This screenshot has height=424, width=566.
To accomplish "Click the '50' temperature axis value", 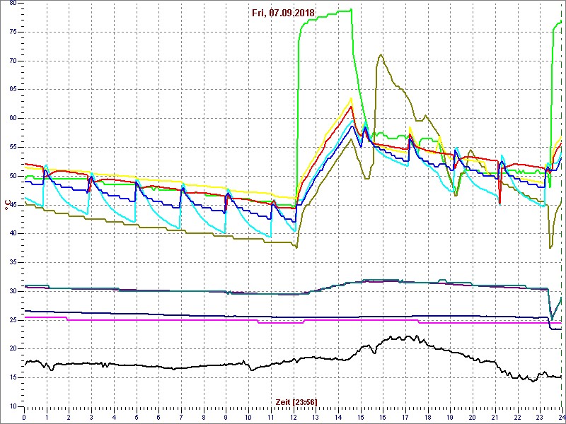I will click(12, 176).
